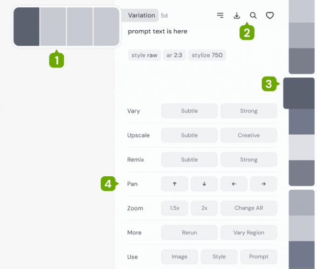317x269 pixels.
Task: Select the dark first grid thumbnail
Action: point(27,27)
